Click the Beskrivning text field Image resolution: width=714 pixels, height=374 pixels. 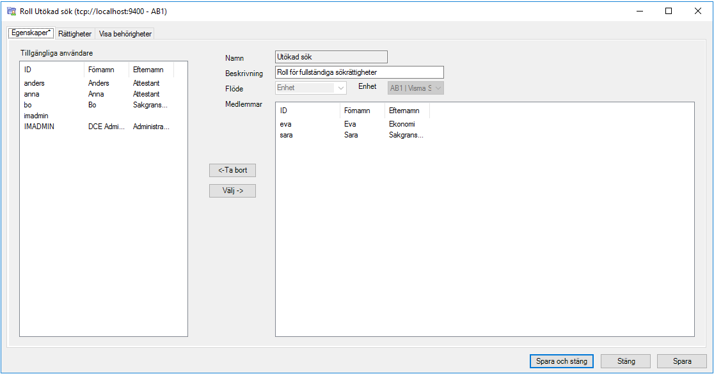coord(358,72)
